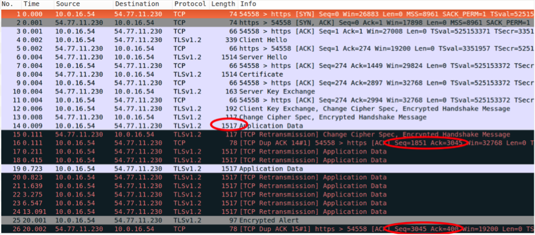Select packet 26 TCP Dup ACK 15#1
This screenshot has width=535, height=235.
(267, 229)
